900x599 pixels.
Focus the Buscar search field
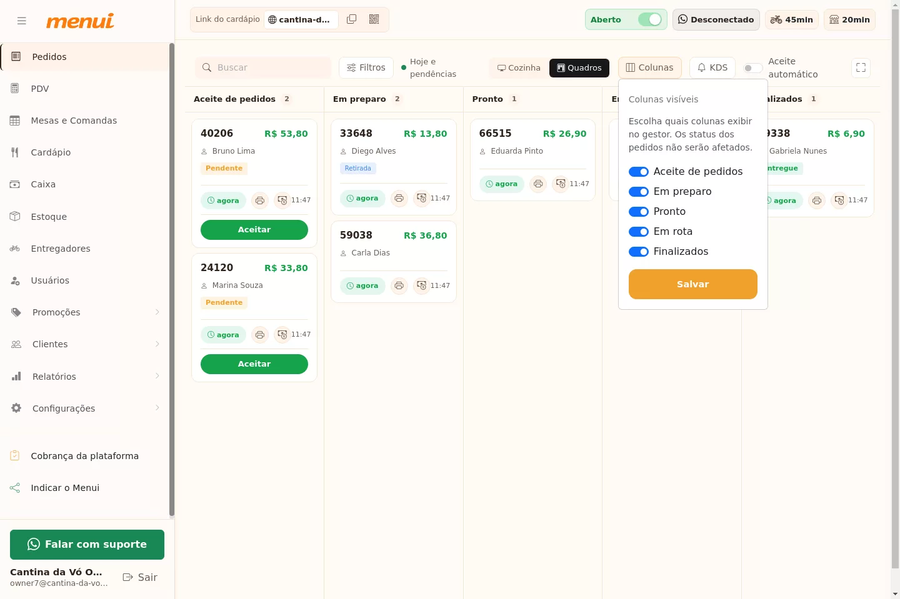coord(263,67)
